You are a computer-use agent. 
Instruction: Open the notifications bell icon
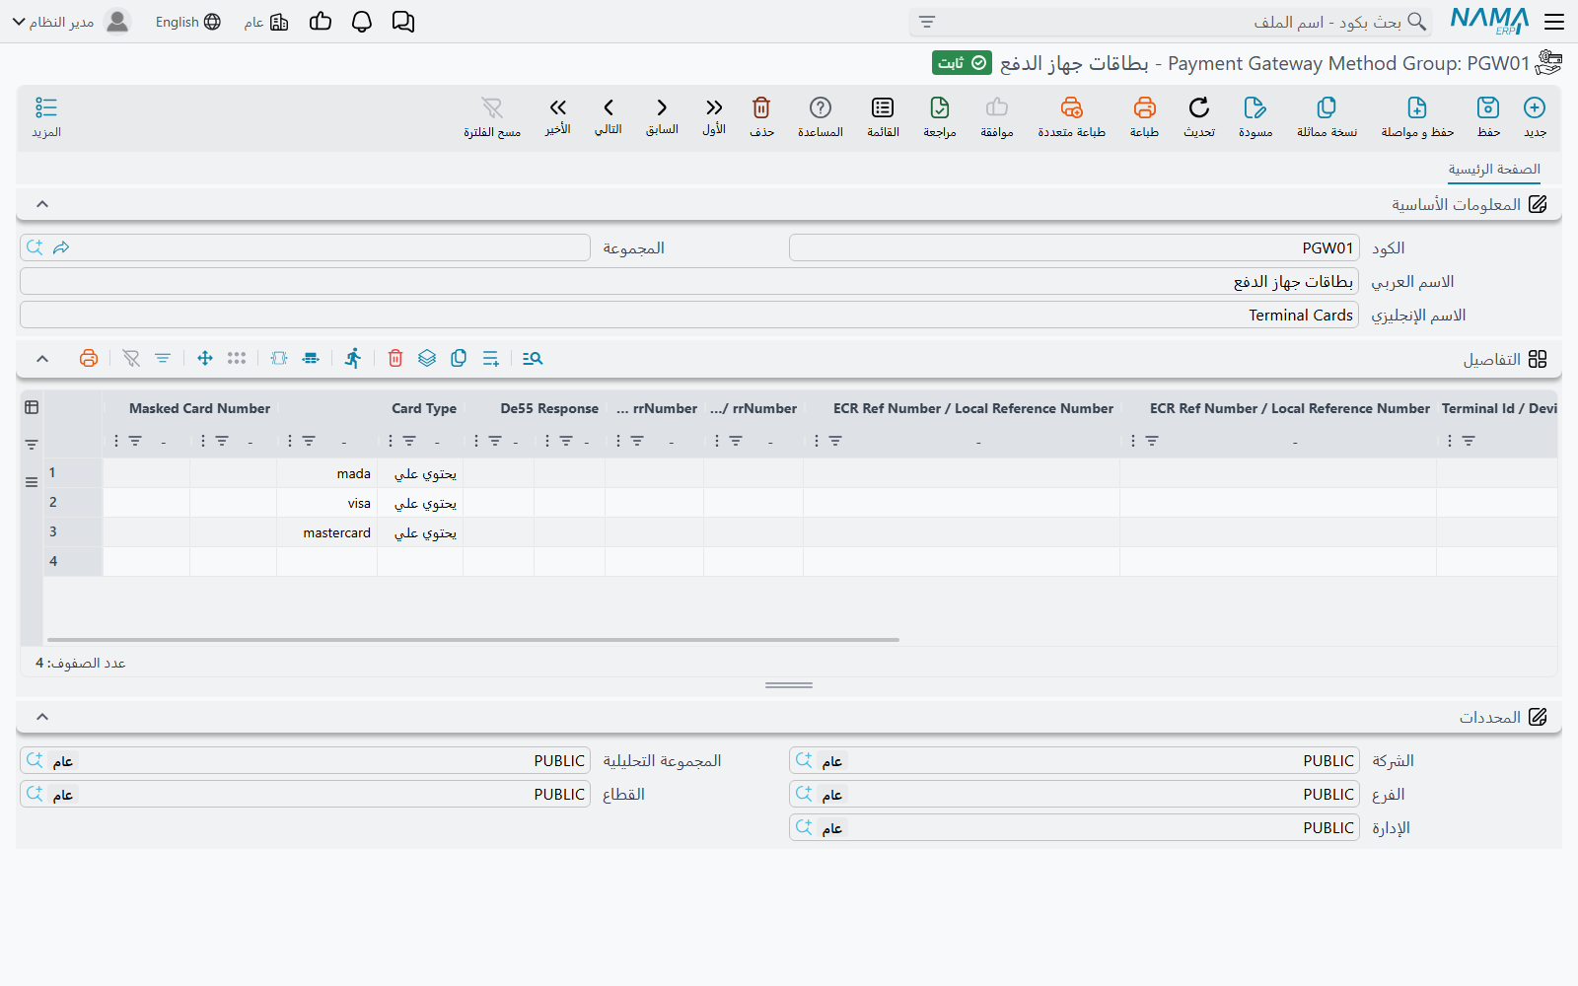click(x=362, y=22)
